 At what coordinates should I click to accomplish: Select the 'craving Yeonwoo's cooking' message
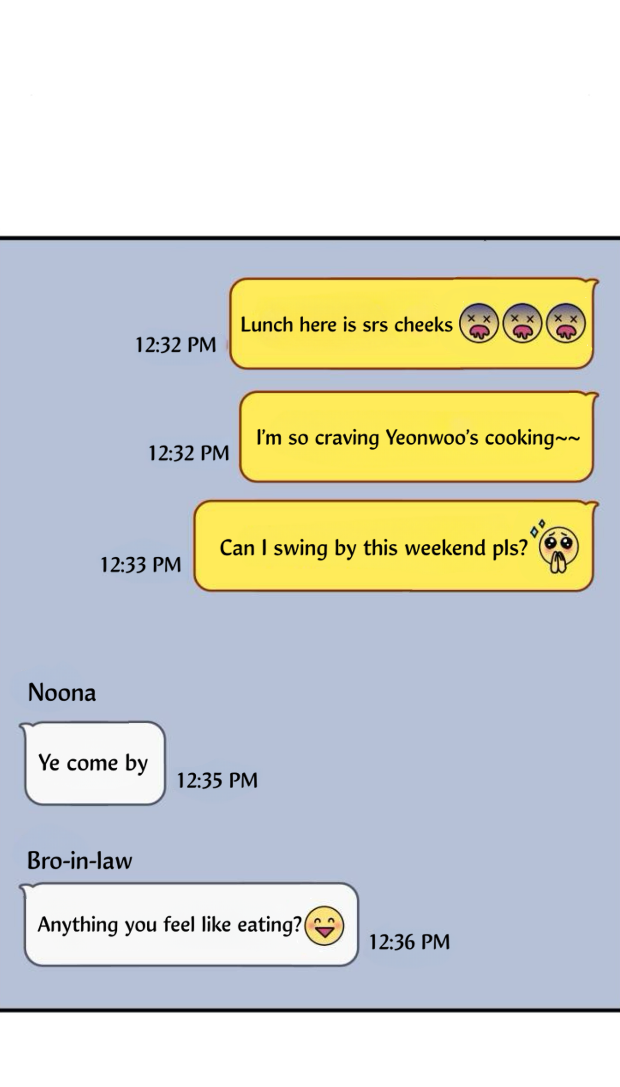coord(418,437)
